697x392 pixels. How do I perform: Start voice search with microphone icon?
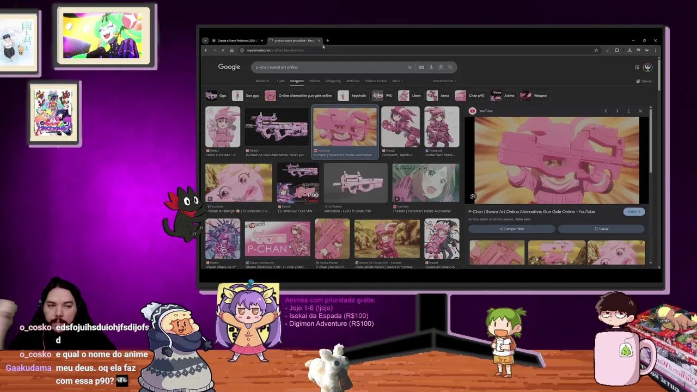pyautogui.click(x=431, y=68)
